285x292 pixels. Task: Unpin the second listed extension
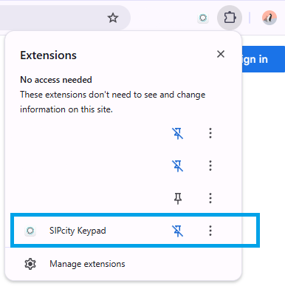(x=178, y=166)
